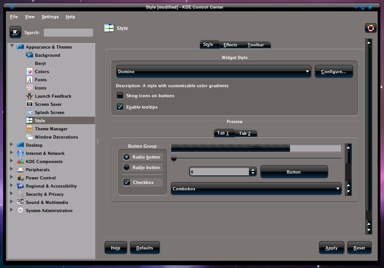This screenshot has width=384, height=268.
Task: Click the preview scrollbar up arrow
Action: coord(348,147)
